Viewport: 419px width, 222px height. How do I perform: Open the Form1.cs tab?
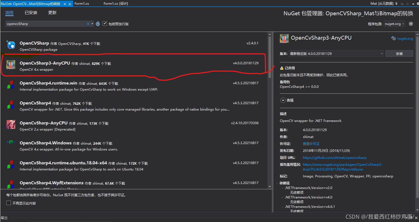coord(82,4)
